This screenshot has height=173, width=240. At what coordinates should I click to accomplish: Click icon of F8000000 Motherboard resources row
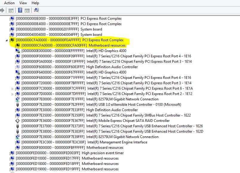click(x=18, y=148)
